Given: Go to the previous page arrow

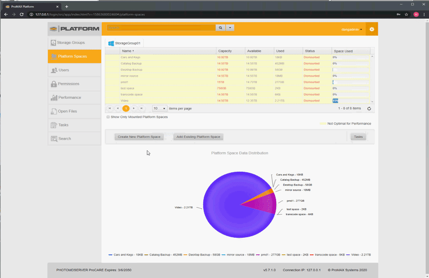Looking at the screenshot, I should pyautogui.click(x=117, y=108).
